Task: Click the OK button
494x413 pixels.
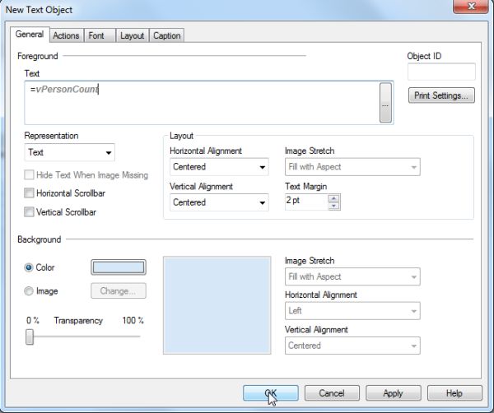Action: tap(271, 393)
